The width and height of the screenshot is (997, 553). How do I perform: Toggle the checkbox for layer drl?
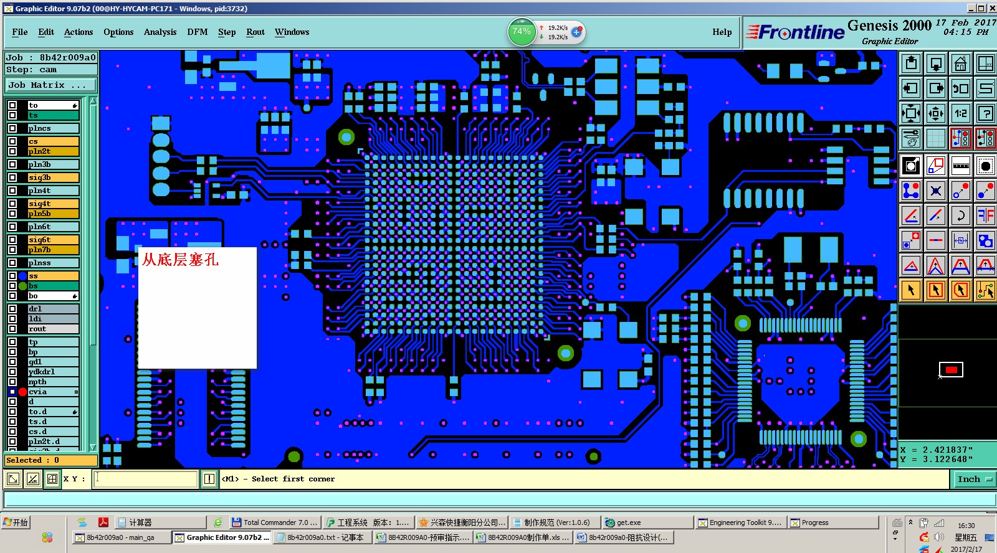pyautogui.click(x=12, y=309)
